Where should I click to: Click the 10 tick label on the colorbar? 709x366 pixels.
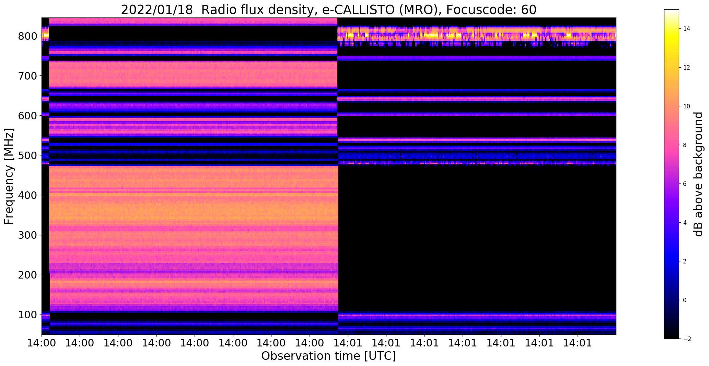tap(686, 106)
